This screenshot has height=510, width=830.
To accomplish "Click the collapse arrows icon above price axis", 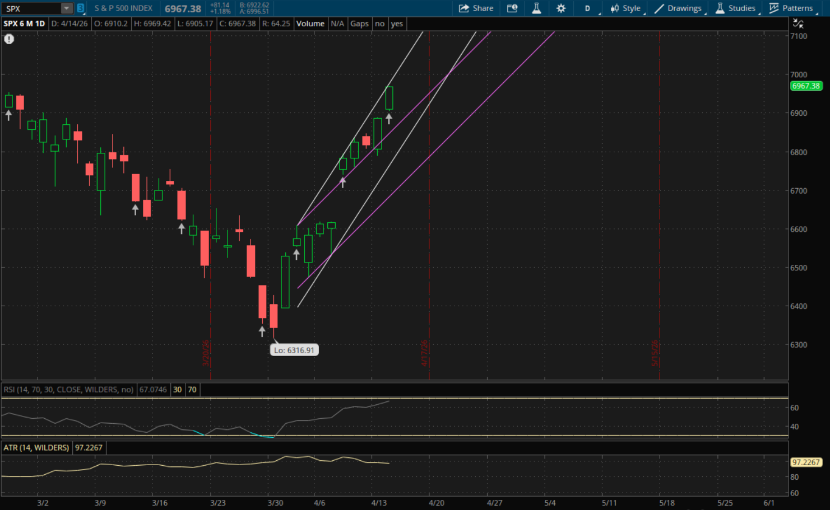I will tap(798, 24).
